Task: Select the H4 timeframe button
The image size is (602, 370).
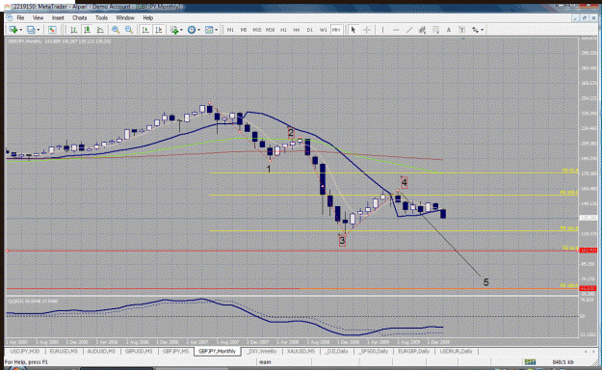Action: [x=297, y=30]
